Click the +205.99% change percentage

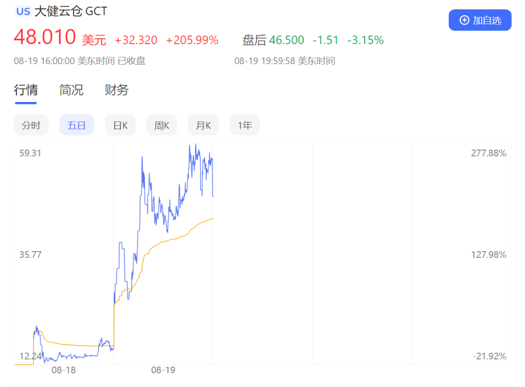click(x=192, y=40)
